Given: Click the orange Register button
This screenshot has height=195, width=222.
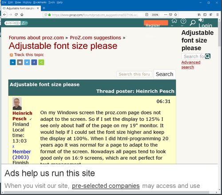Looking at the screenshot, I should [x=156, y=23].
